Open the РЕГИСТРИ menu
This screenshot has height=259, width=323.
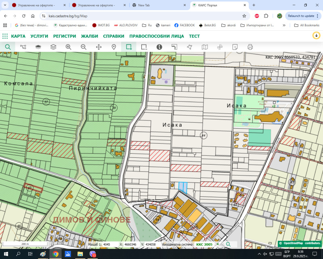(65, 36)
